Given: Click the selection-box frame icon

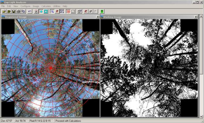Looking at the screenshot, I should coord(62,11).
